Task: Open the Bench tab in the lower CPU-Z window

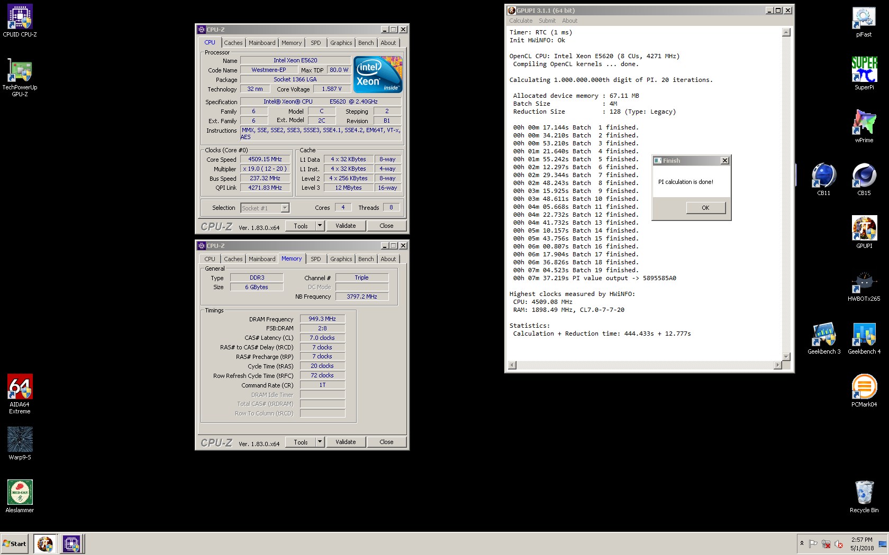Action: coord(366,259)
